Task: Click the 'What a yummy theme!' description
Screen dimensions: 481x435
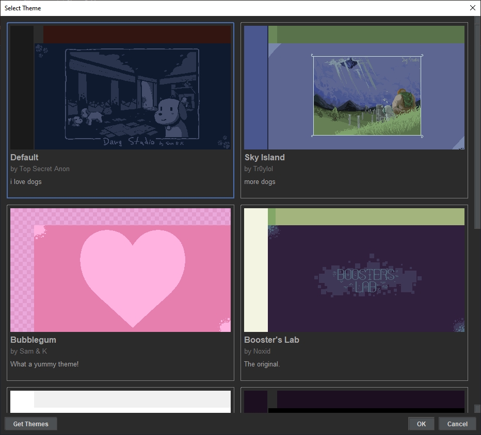Action: [44, 364]
